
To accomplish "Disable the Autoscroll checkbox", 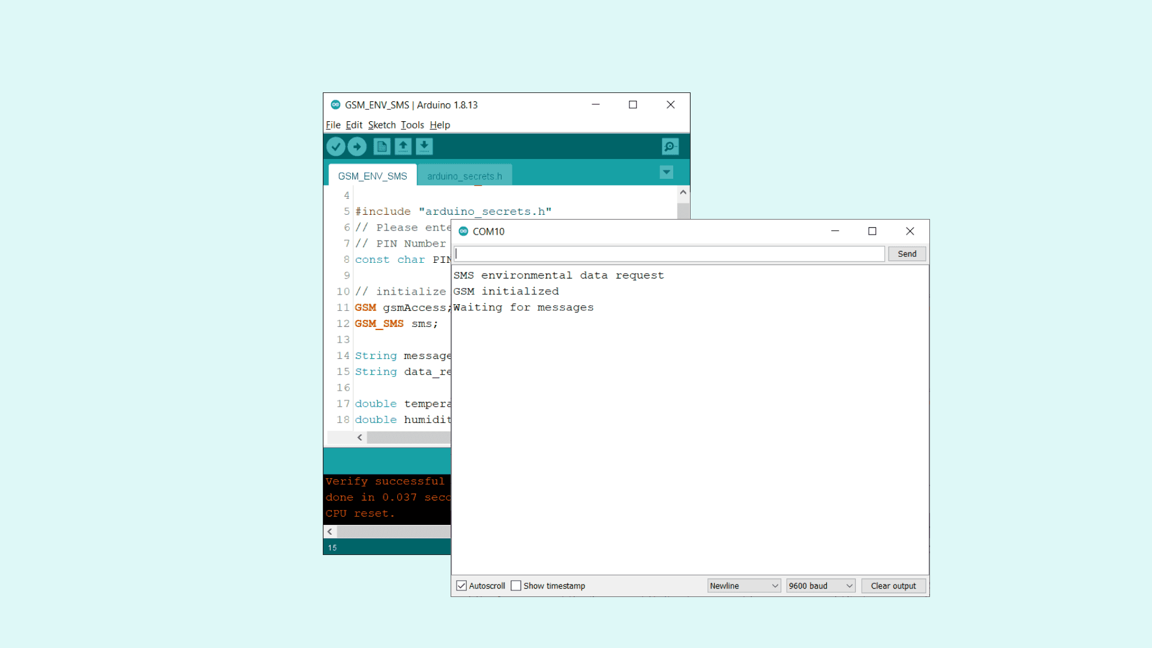I will tap(461, 586).
